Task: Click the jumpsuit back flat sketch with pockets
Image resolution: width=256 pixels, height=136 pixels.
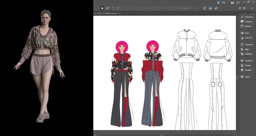Action: point(217,96)
